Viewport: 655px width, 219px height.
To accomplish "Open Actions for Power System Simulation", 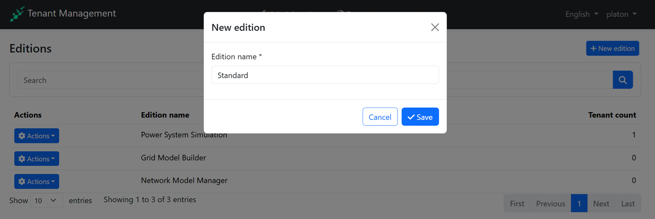I will (37, 136).
